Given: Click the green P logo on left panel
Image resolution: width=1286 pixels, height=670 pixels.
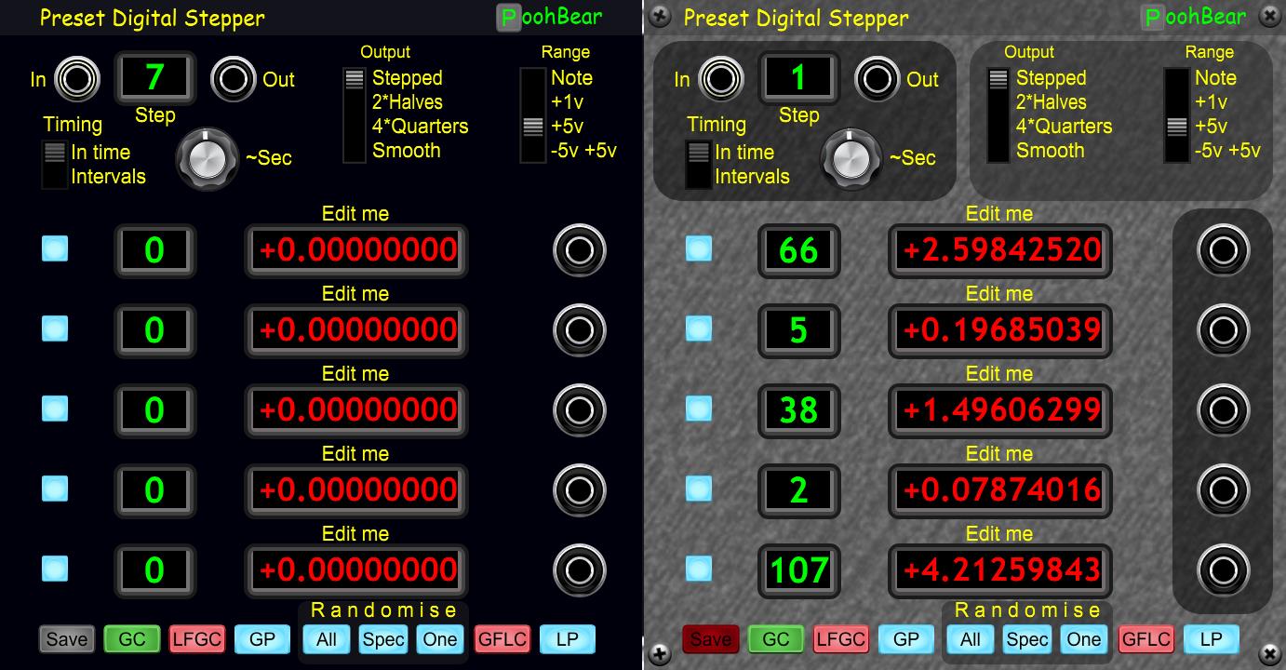Looking at the screenshot, I should [509, 17].
